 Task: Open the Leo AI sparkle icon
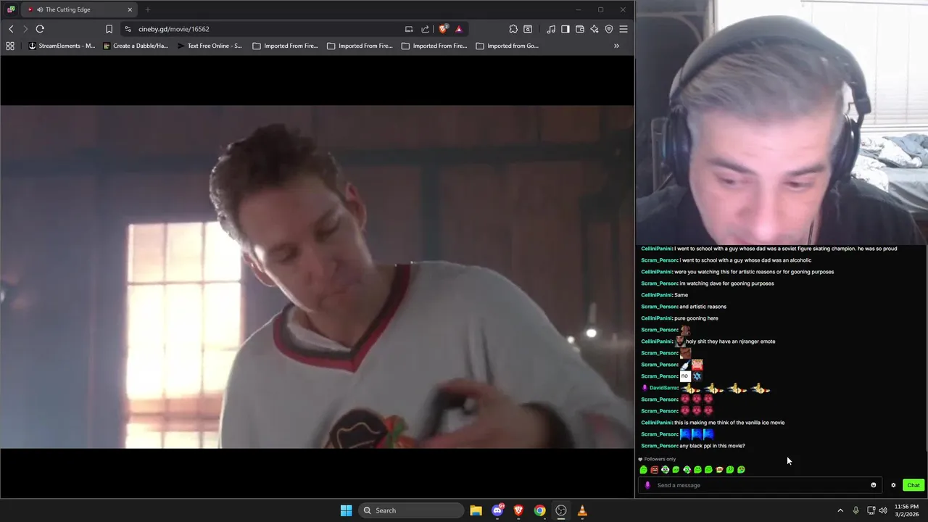594,29
